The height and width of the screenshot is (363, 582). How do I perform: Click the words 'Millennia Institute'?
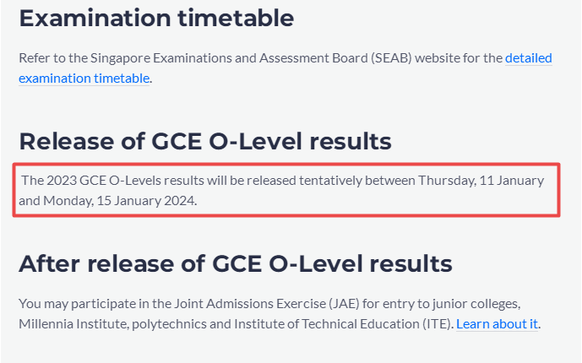click(x=73, y=324)
